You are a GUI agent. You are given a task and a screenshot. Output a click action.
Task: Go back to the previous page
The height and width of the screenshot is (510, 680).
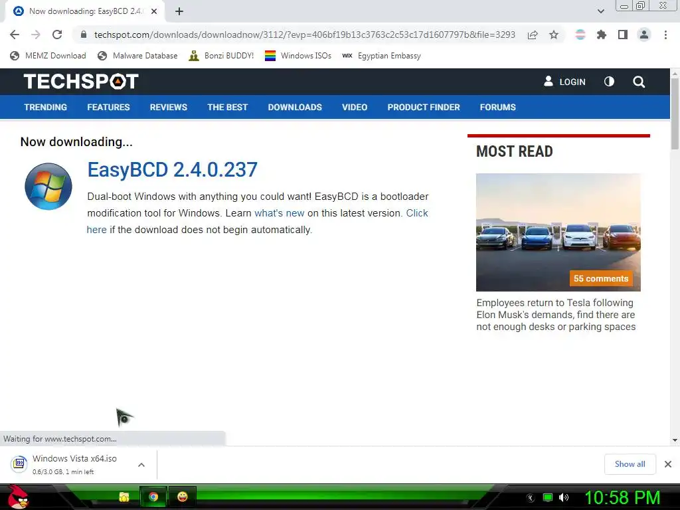coord(15,35)
